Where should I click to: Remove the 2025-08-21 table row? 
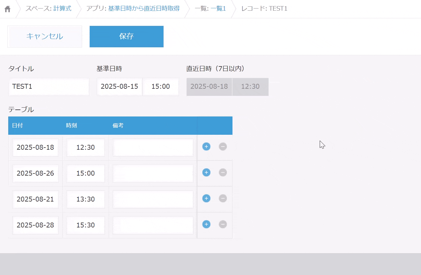pyautogui.click(x=223, y=198)
